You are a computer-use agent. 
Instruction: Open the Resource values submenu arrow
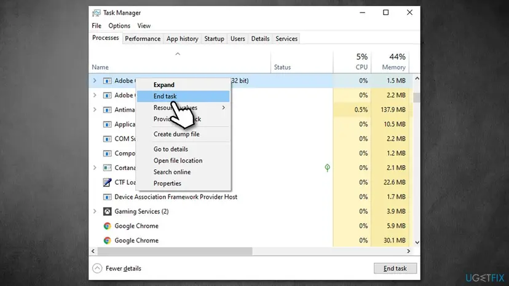click(x=223, y=107)
